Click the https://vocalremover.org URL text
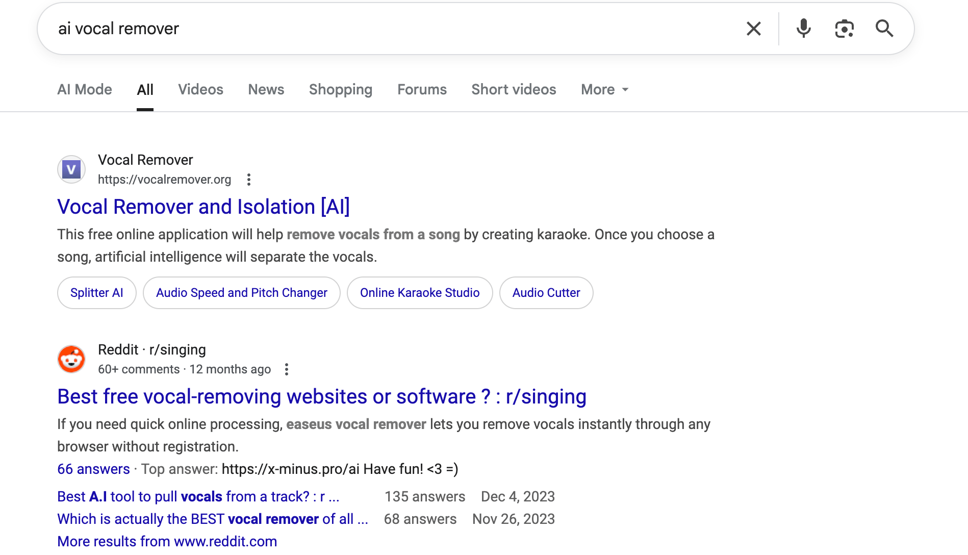Viewport: 968px width, 555px height. coord(164,180)
